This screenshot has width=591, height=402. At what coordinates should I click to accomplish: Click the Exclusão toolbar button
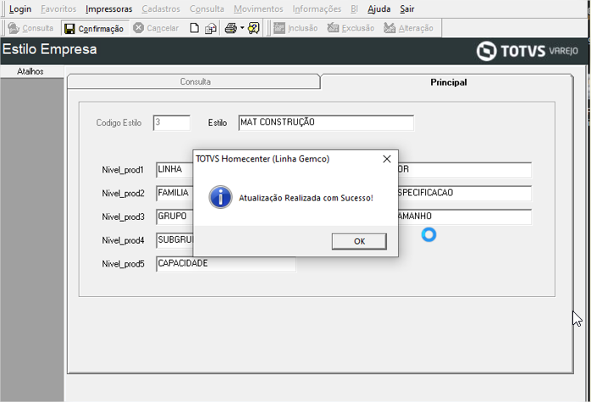point(351,28)
